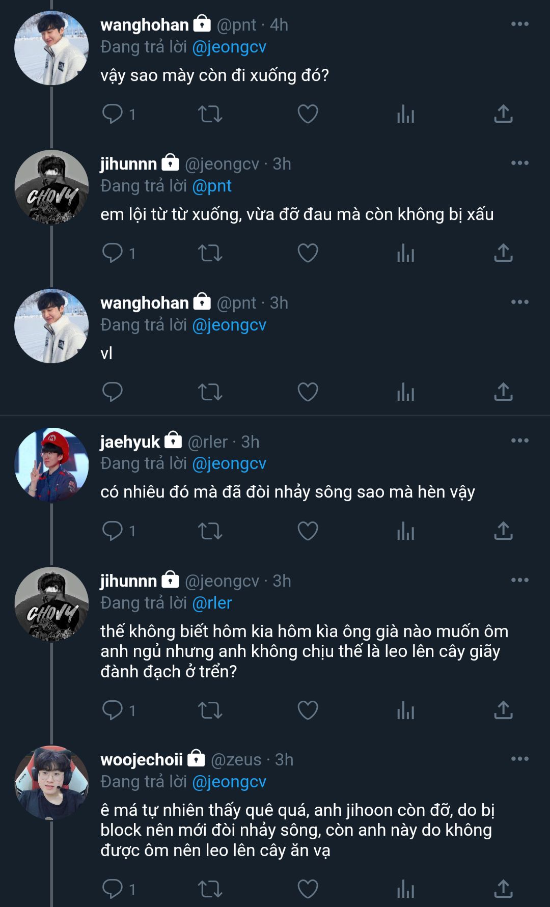
Task: Share wanghohan's first tweet
Action: [503, 114]
